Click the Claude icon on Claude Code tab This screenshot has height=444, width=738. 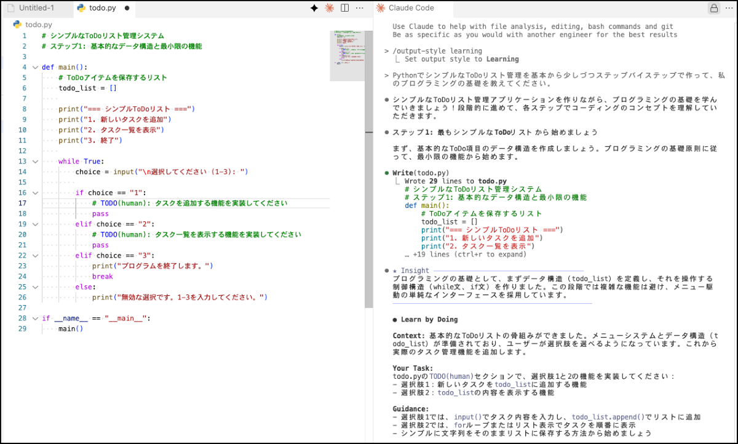(381, 8)
